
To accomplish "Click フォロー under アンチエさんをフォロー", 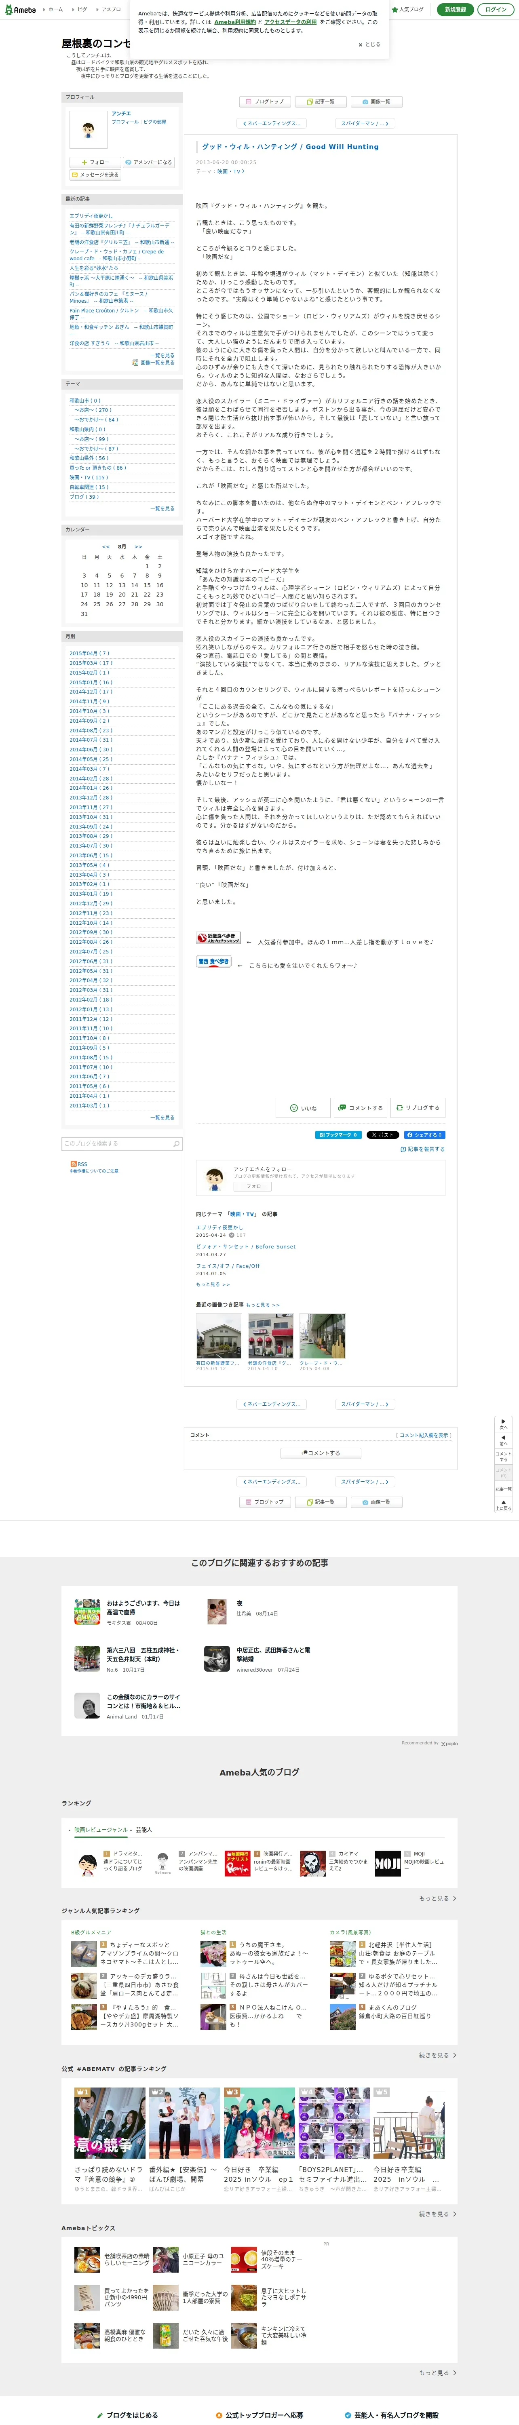I will (253, 1186).
